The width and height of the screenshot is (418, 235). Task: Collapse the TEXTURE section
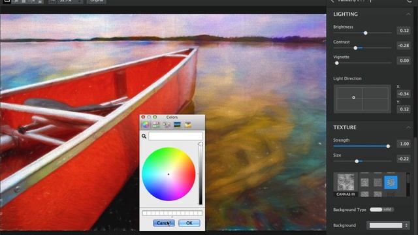pos(408,128)
